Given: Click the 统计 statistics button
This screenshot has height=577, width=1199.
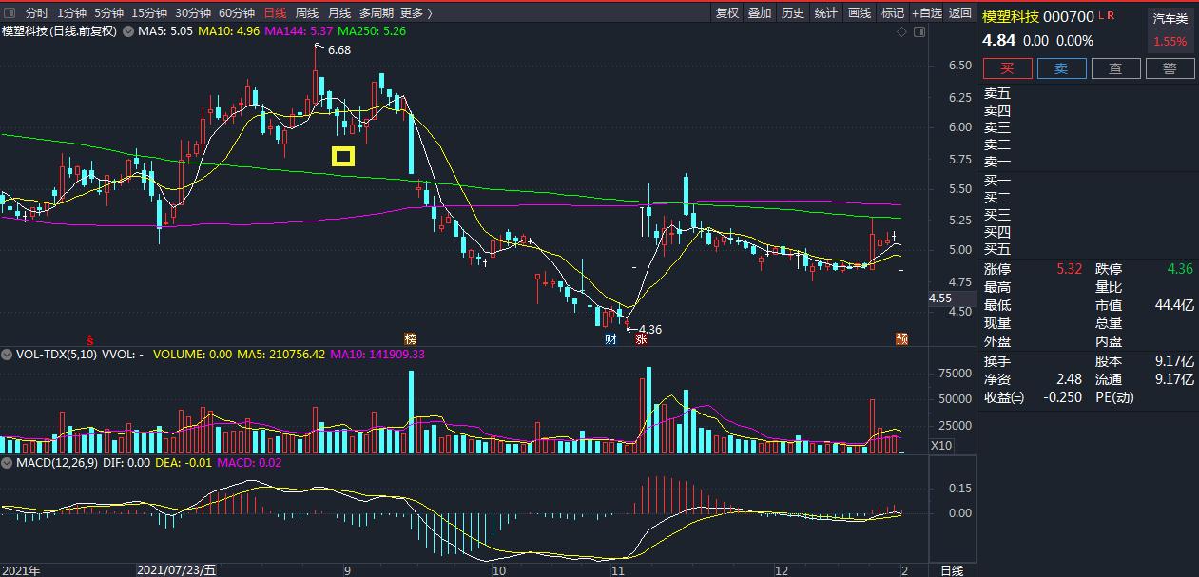Looking at the screenshot, I should coord(826,13).
